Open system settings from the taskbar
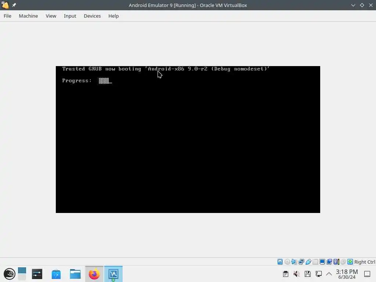 pyautogui.click(x=37, y=274)
